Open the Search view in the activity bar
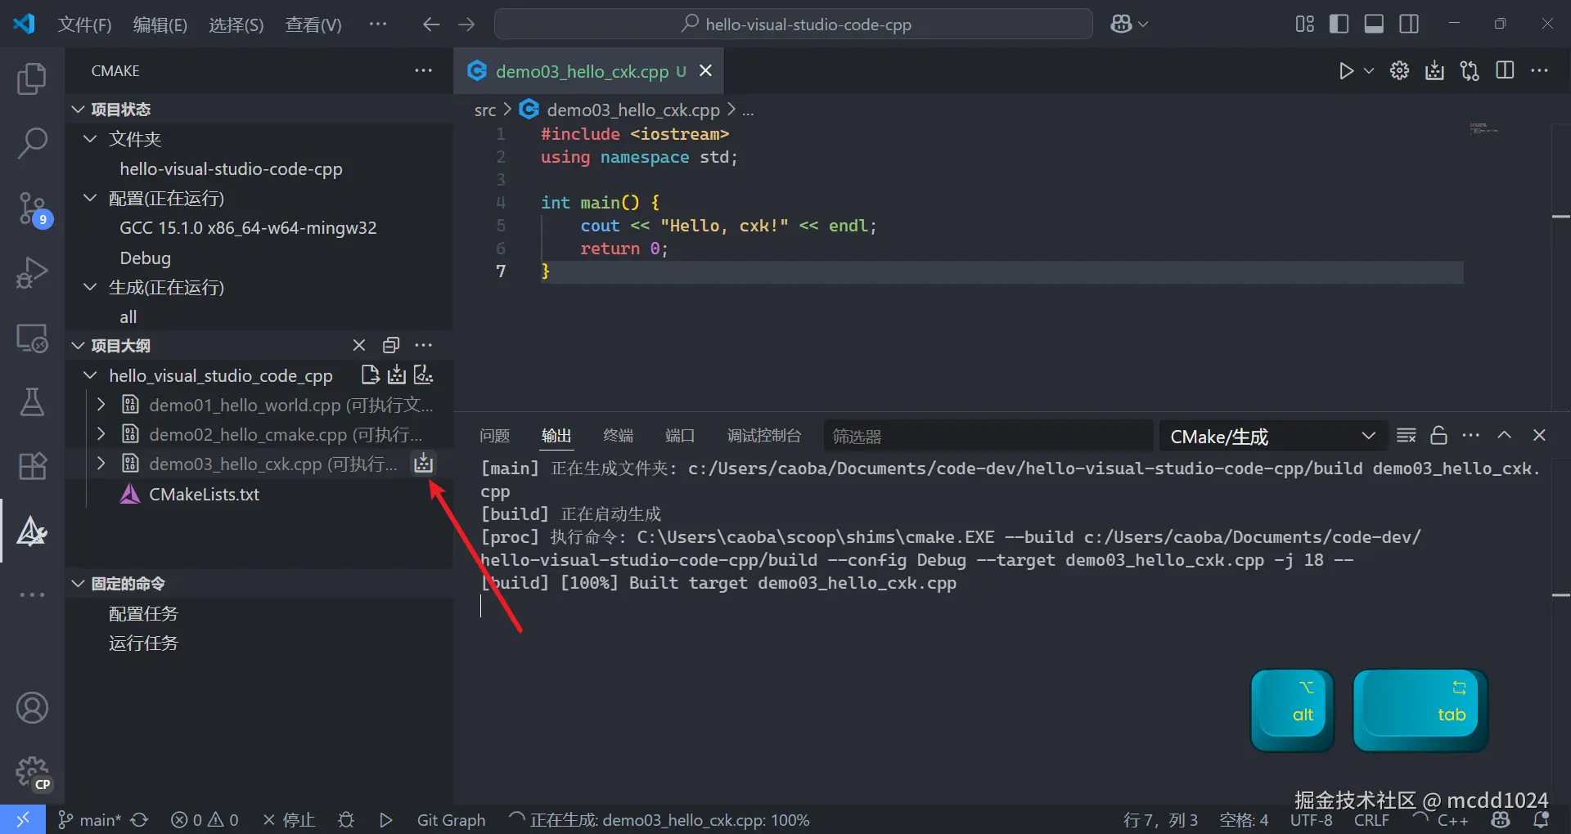Screen dimensions: 1571x834 point(32,142)
